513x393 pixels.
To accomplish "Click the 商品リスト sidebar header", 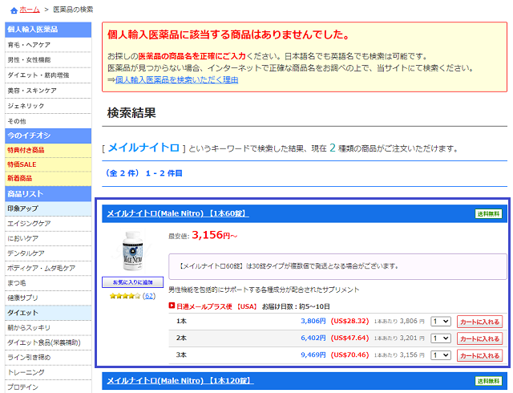I will coord(48,194).
